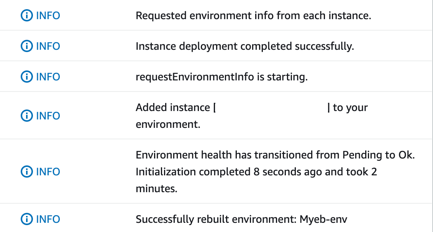
Task: Select INFO label of 'Added instance' row
Action: tap(48, 115)
